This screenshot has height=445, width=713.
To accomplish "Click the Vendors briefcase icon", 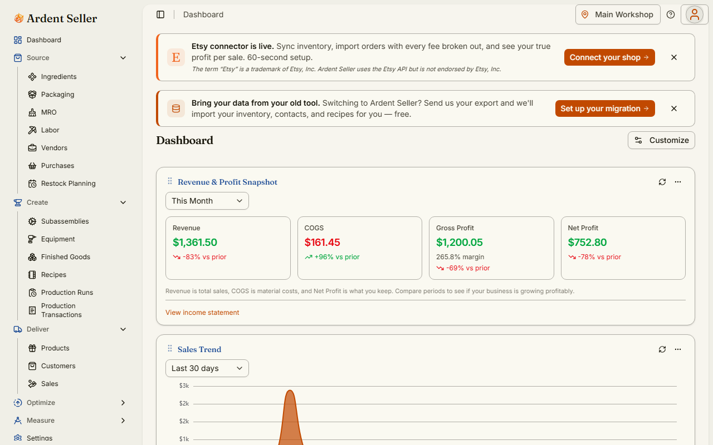I will point(32,148).
